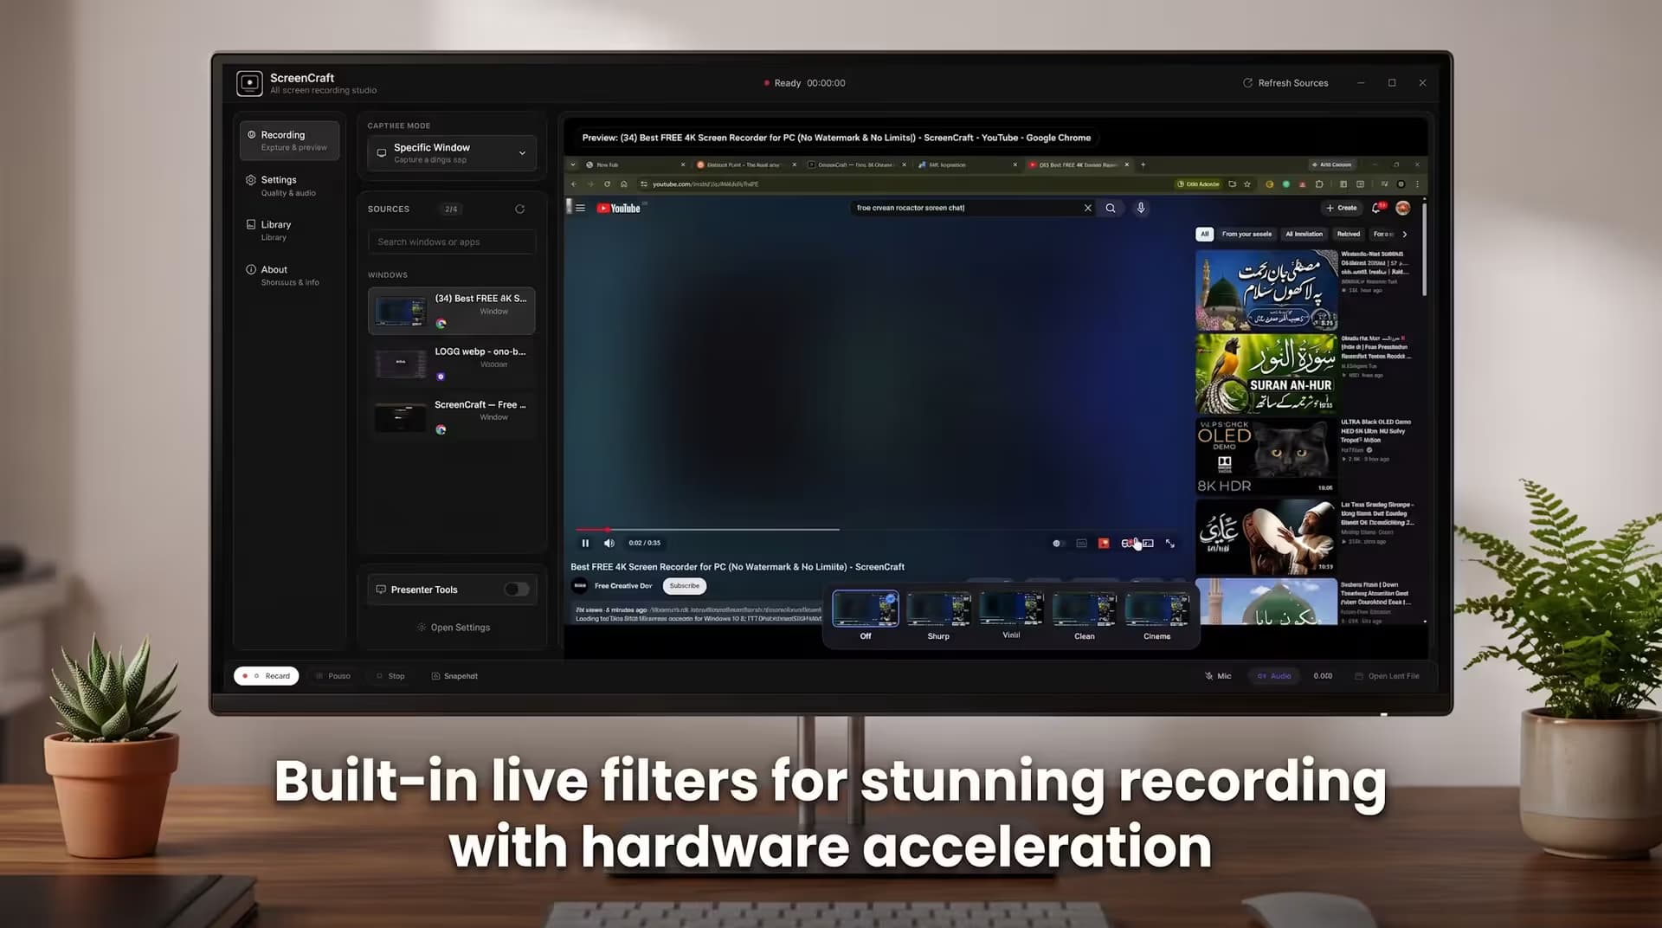This screenshot has height=928, width=1662.
Task: Select the '(34) Best FREE 4K S...' window source
Action: [x=451, y=311]
